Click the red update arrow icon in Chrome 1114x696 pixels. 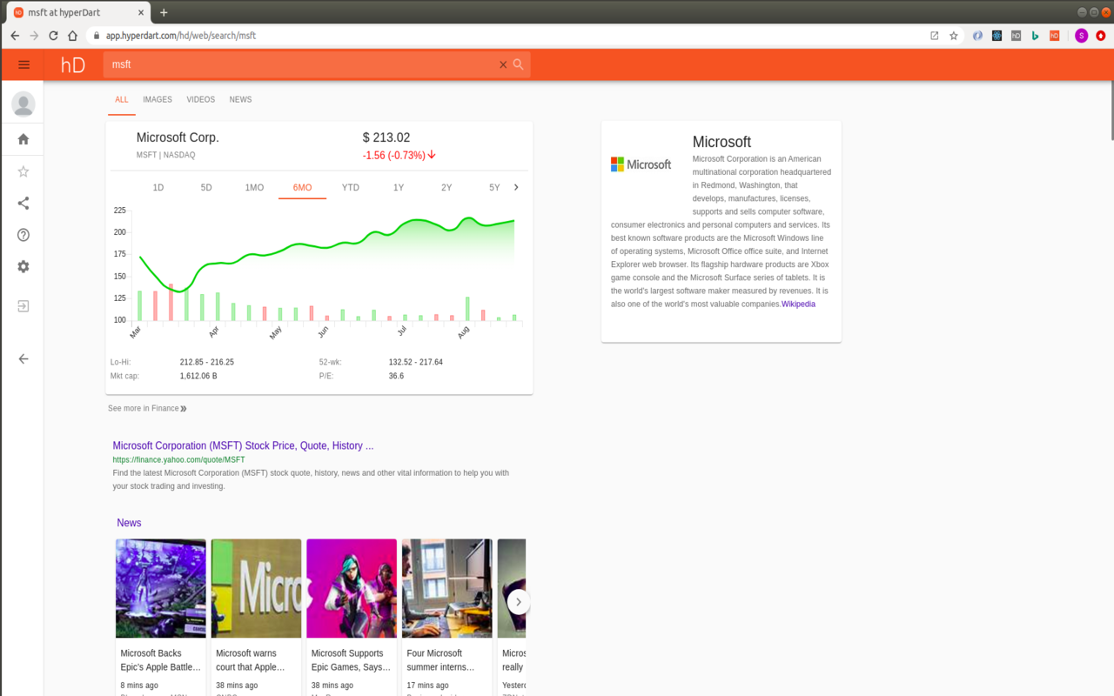point(1101,36)
